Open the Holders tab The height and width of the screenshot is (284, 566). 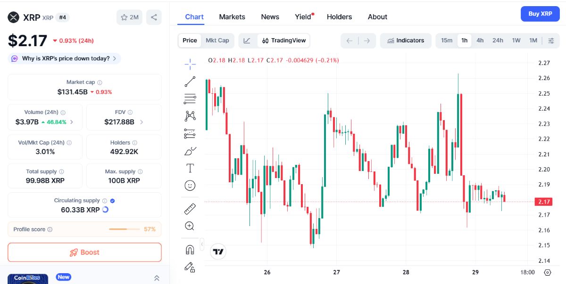point(339,17)
